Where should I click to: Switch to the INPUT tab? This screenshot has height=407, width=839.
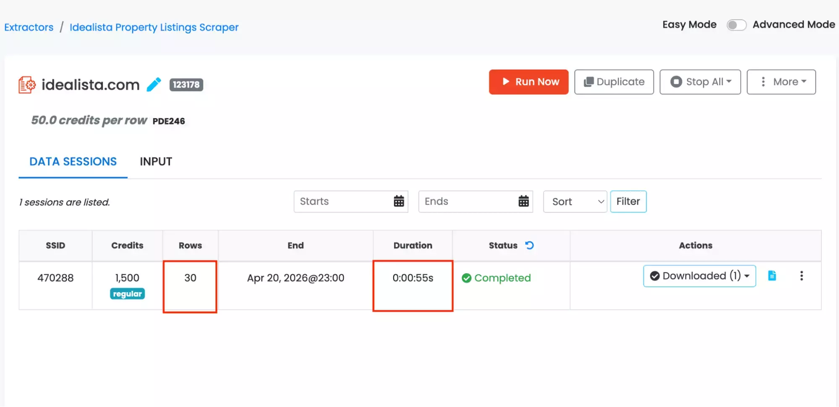pos(156,161)
